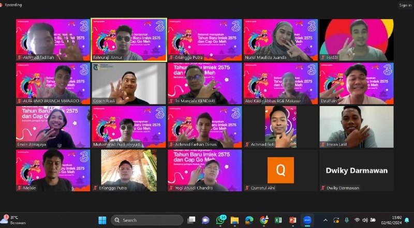Screen dimensions: 414x228
Task: Click the Recording indicator at top-left
Action: point(11,5)
